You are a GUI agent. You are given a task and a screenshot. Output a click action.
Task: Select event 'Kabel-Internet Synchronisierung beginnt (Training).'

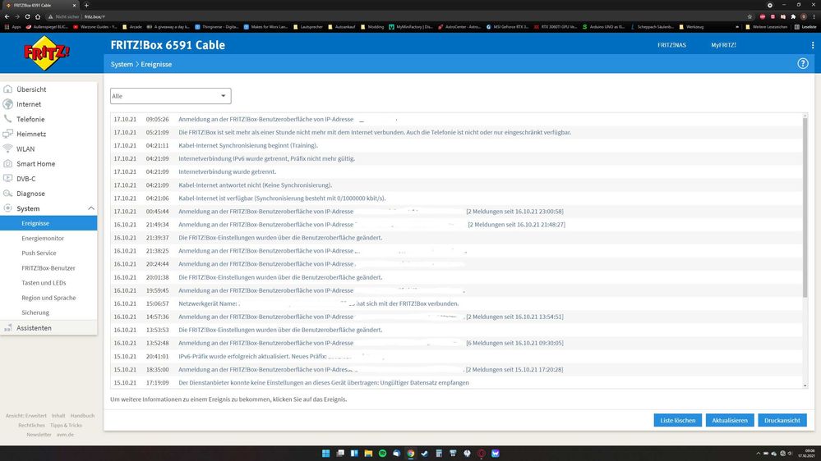pyautogui.click(x=457, y=145)
